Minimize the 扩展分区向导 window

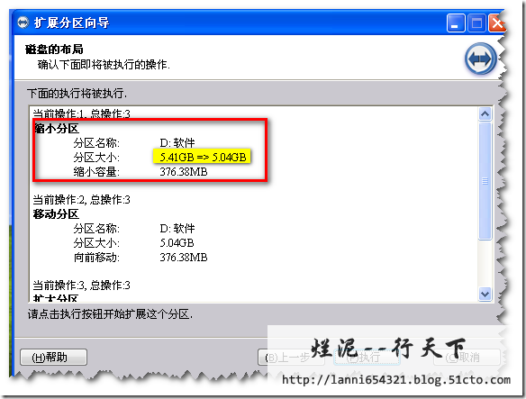pos(455,23)
